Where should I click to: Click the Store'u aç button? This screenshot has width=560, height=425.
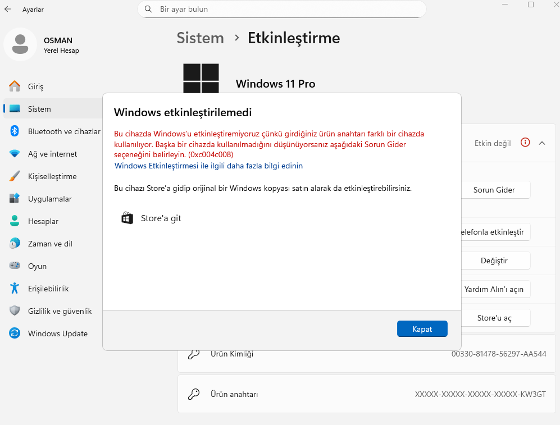(496, 318)
